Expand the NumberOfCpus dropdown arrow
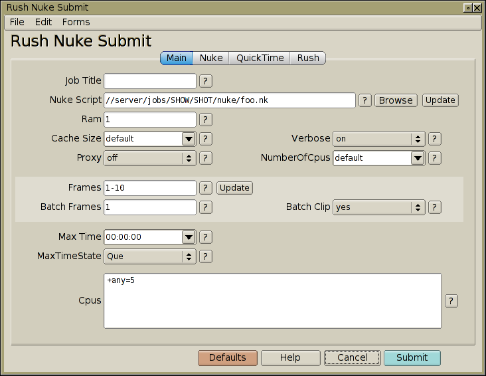The height and width of the screenshot is (376, 486). 418,158
